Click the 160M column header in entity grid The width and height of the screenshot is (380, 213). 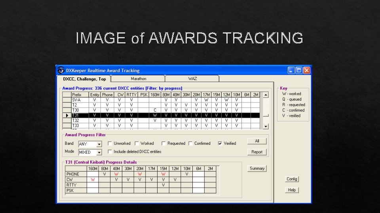point(155,95)
